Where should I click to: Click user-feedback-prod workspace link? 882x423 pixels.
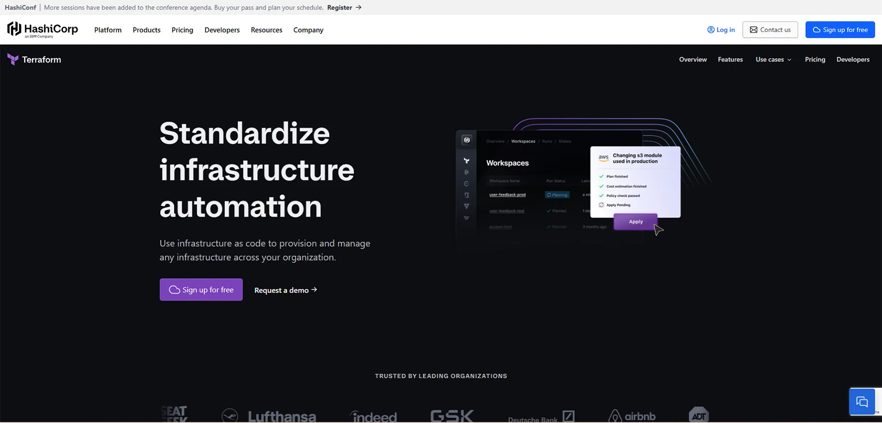click(x=507, y=195)
